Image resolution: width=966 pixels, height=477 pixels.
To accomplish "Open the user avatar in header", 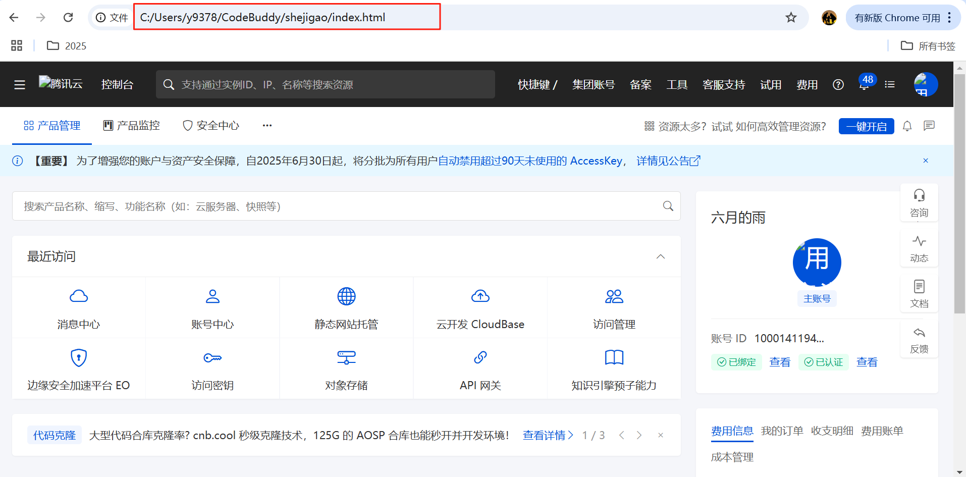I will (x=926, y=84).
